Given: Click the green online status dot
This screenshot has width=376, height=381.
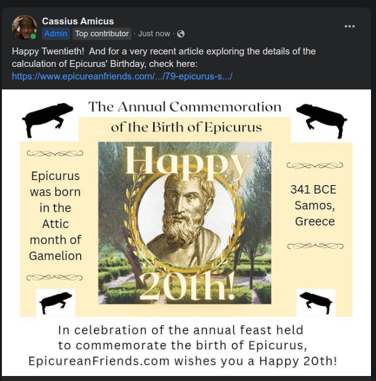Looking at the screenshot, I should [x=33, y=36].
